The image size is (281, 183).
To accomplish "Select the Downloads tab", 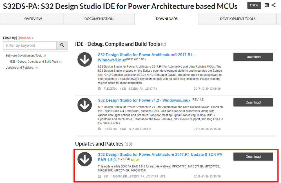I will [x=167, y=19].
